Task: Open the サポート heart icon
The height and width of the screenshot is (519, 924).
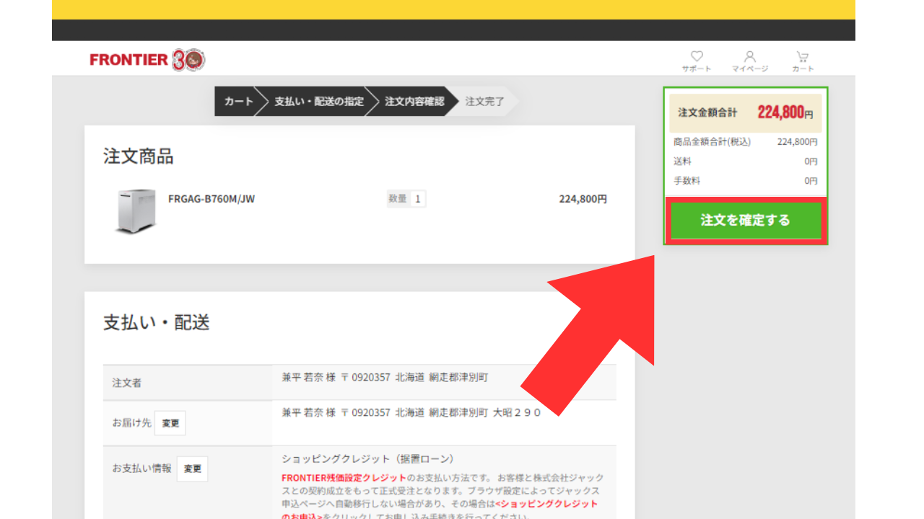Action: (x=697, y=57)
